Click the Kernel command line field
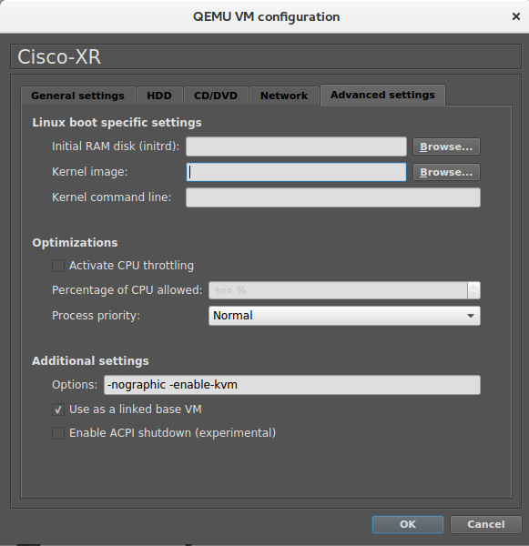The image size is (529, 546). (333, 197)
